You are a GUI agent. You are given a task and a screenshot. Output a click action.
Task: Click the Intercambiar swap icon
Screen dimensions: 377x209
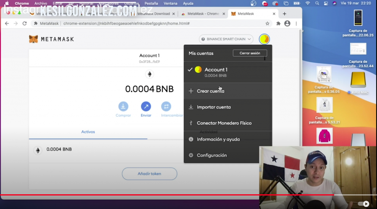[x=166, y=106]
